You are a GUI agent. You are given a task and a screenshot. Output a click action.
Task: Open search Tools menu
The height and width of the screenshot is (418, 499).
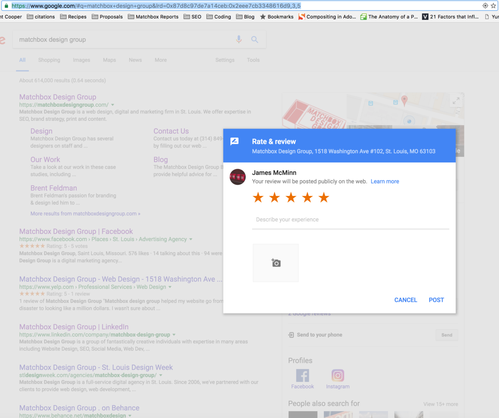253,60
